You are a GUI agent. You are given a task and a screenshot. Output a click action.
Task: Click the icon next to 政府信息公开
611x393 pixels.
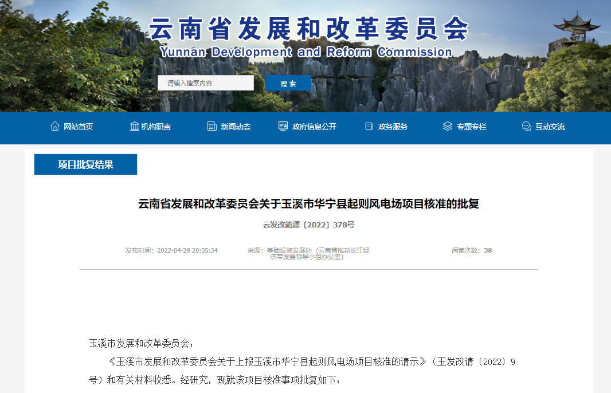pos(282,126)
